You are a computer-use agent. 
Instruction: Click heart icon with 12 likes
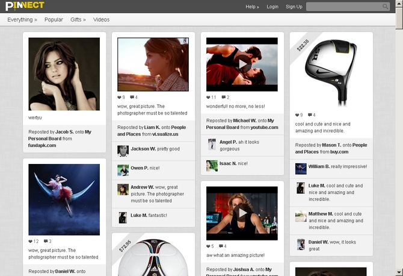click(30, 241)
